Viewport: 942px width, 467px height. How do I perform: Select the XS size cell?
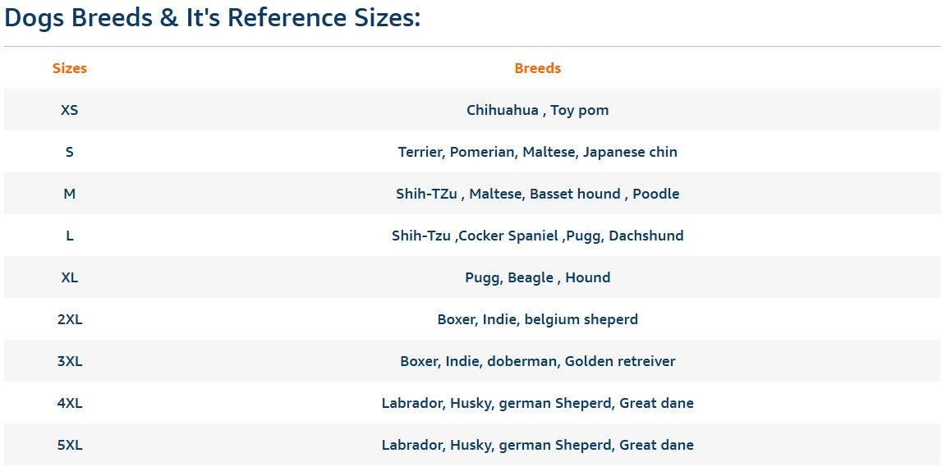[70, 111]
